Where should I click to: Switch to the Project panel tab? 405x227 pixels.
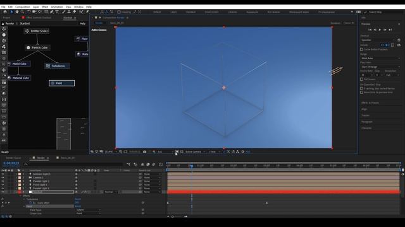[x=6, y=18]
